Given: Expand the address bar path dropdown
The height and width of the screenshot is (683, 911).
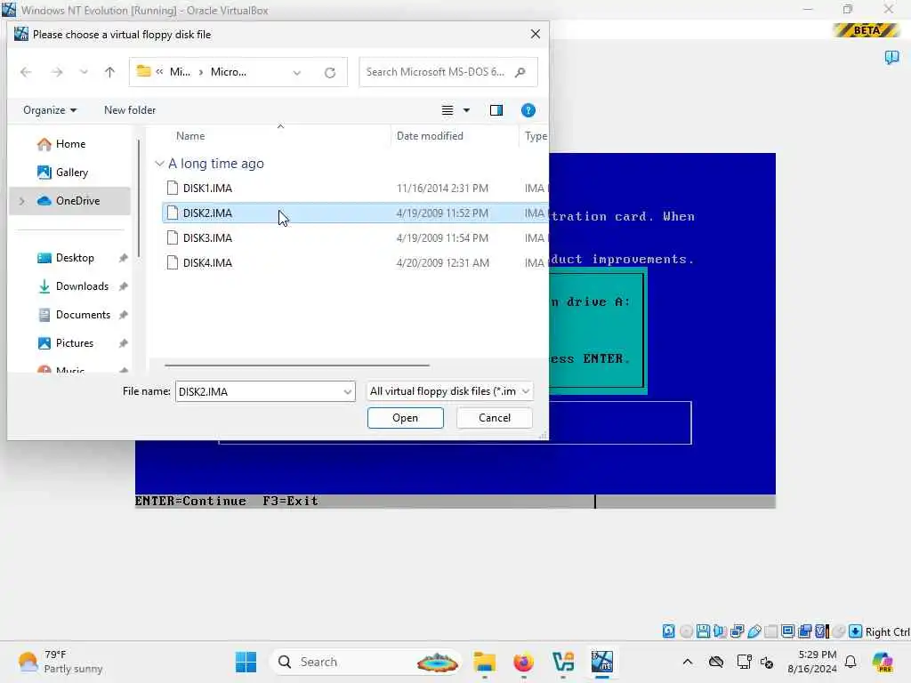Looking at the screenshot, I should 297,73.
